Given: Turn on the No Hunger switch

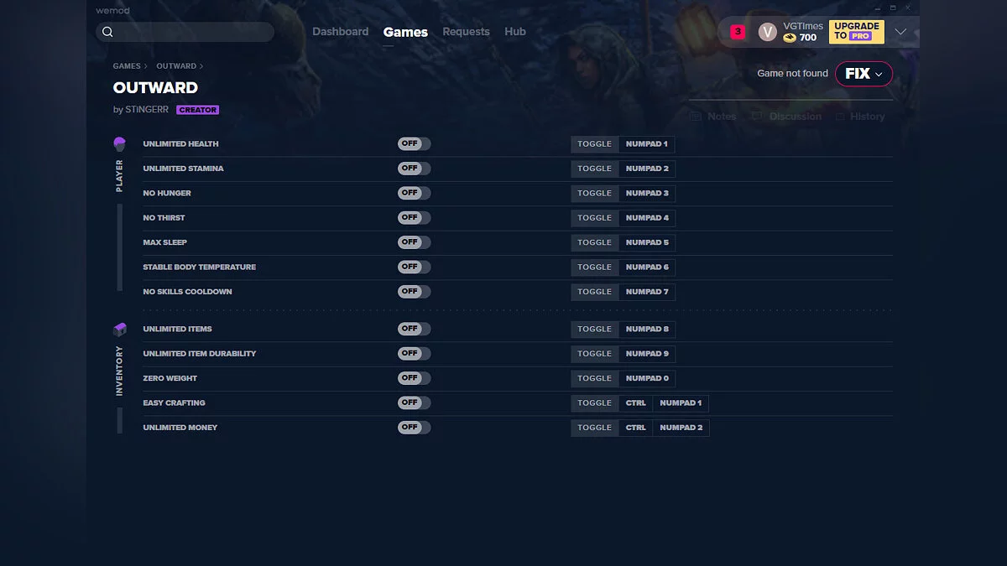Looking at the screenshot, I should click(414, 193).
